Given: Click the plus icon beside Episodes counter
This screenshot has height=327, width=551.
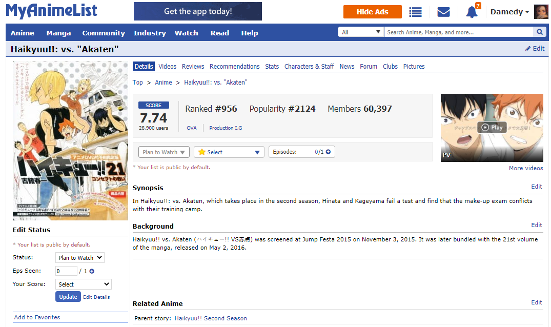Looking at the screenshot, I should (x=328, y=152).
